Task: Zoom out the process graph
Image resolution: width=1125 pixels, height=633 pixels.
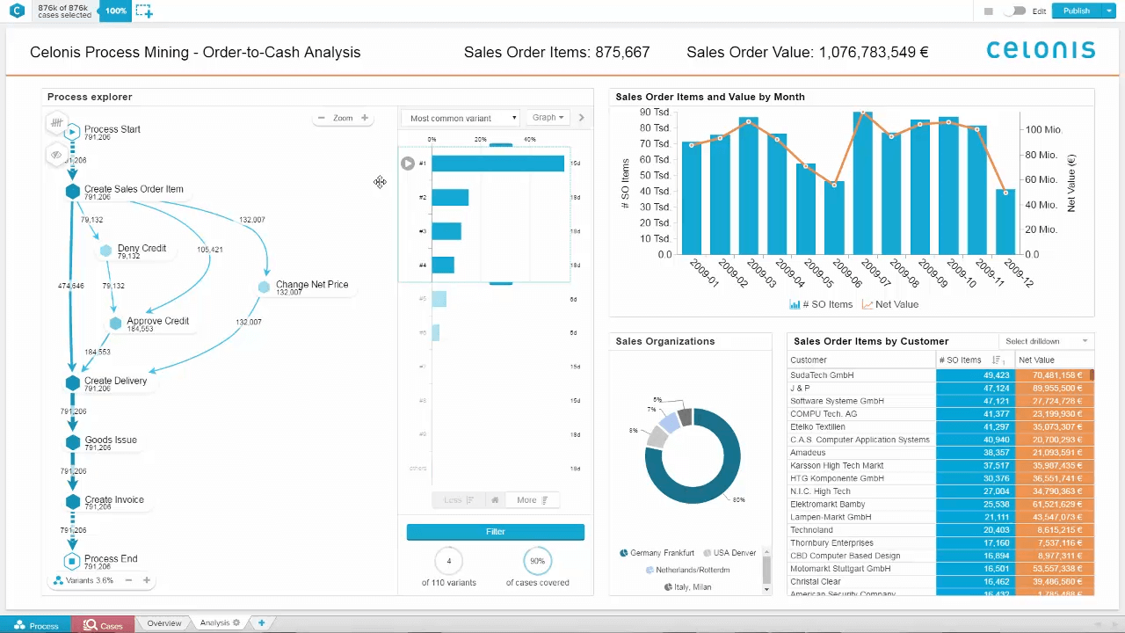Action: (322, 118)
